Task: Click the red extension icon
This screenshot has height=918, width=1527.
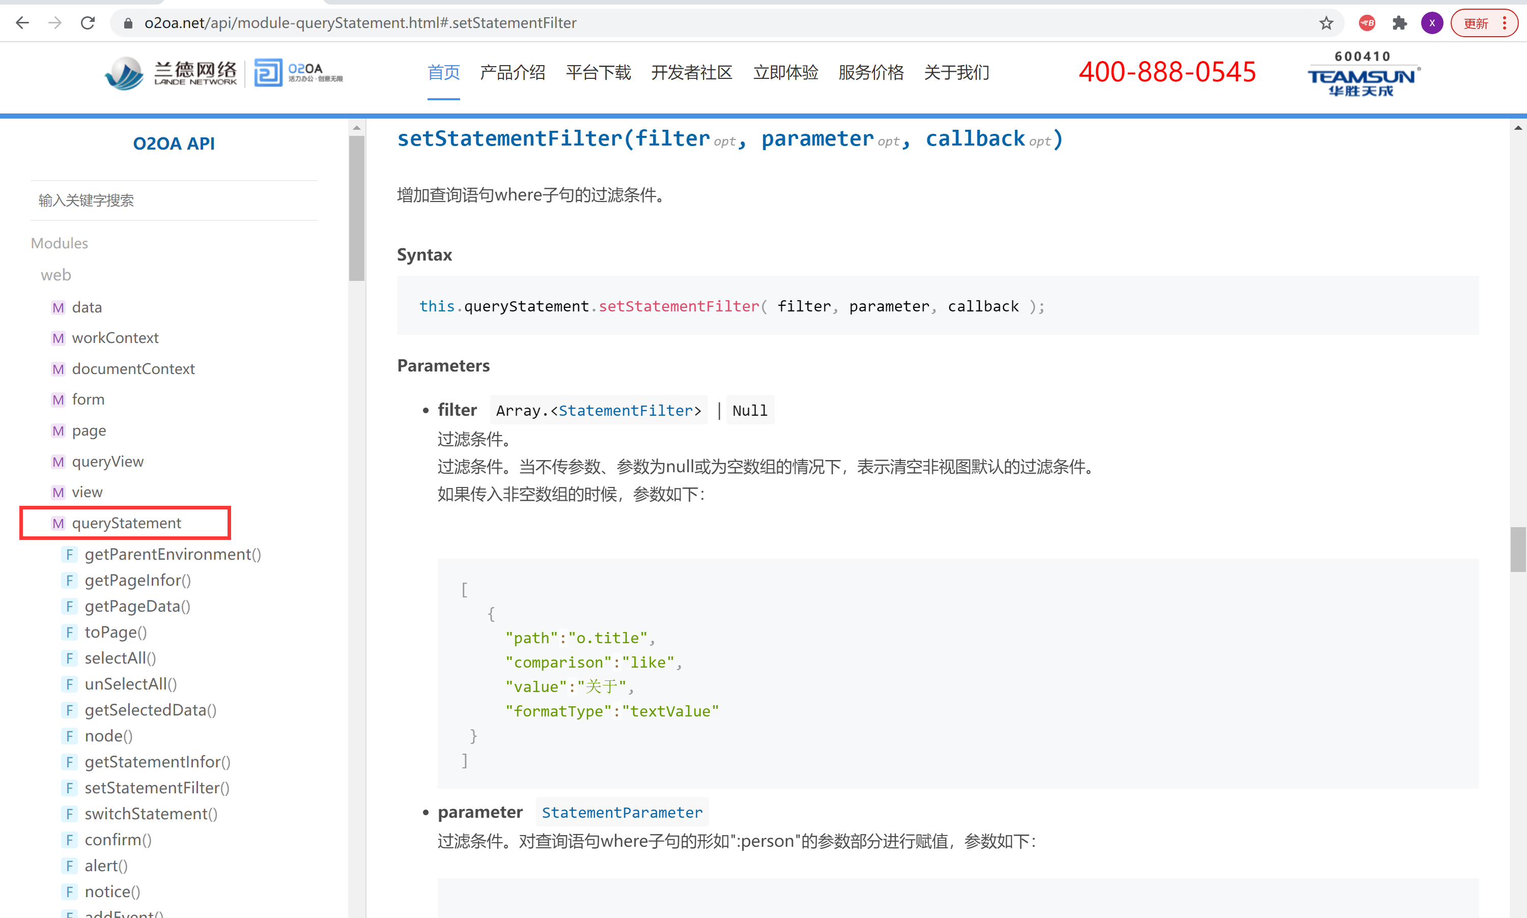Action: 1367,23
